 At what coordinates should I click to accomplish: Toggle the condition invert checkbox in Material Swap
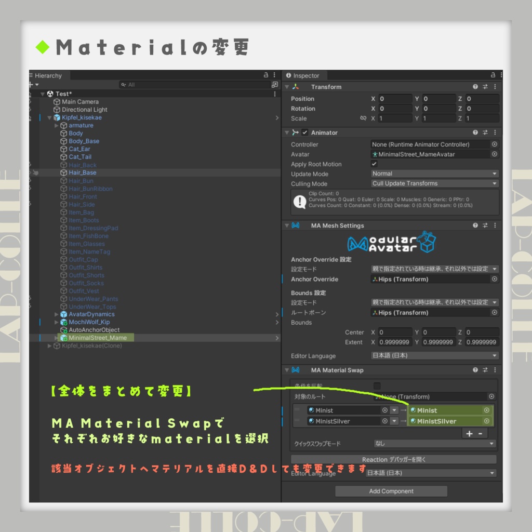point(377,386)
